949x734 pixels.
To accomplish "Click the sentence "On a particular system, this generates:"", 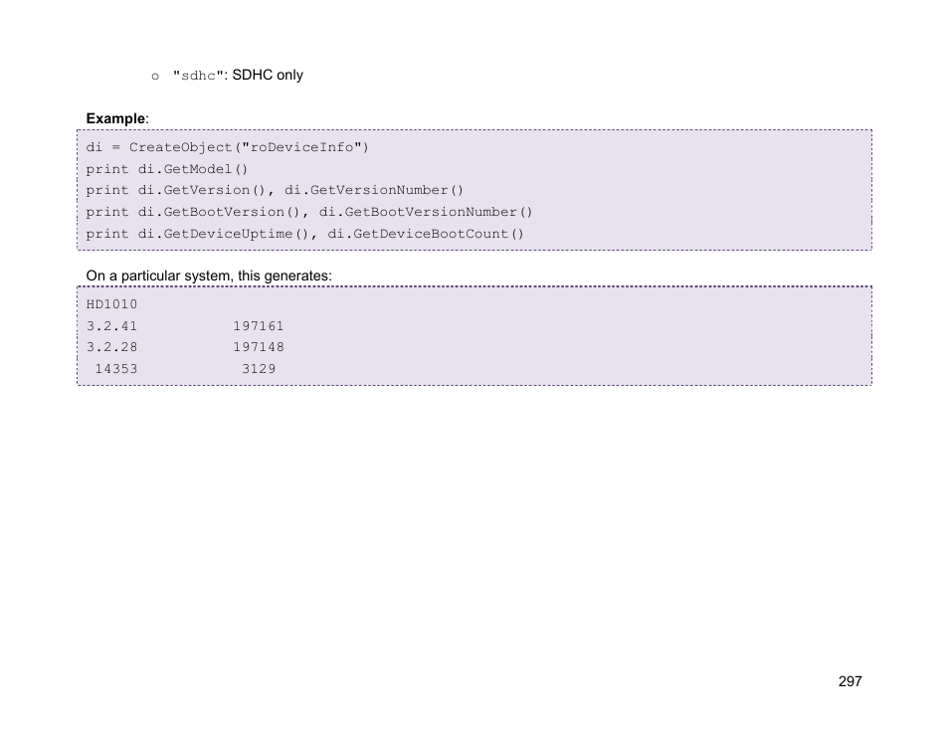I will pos(209,275).
